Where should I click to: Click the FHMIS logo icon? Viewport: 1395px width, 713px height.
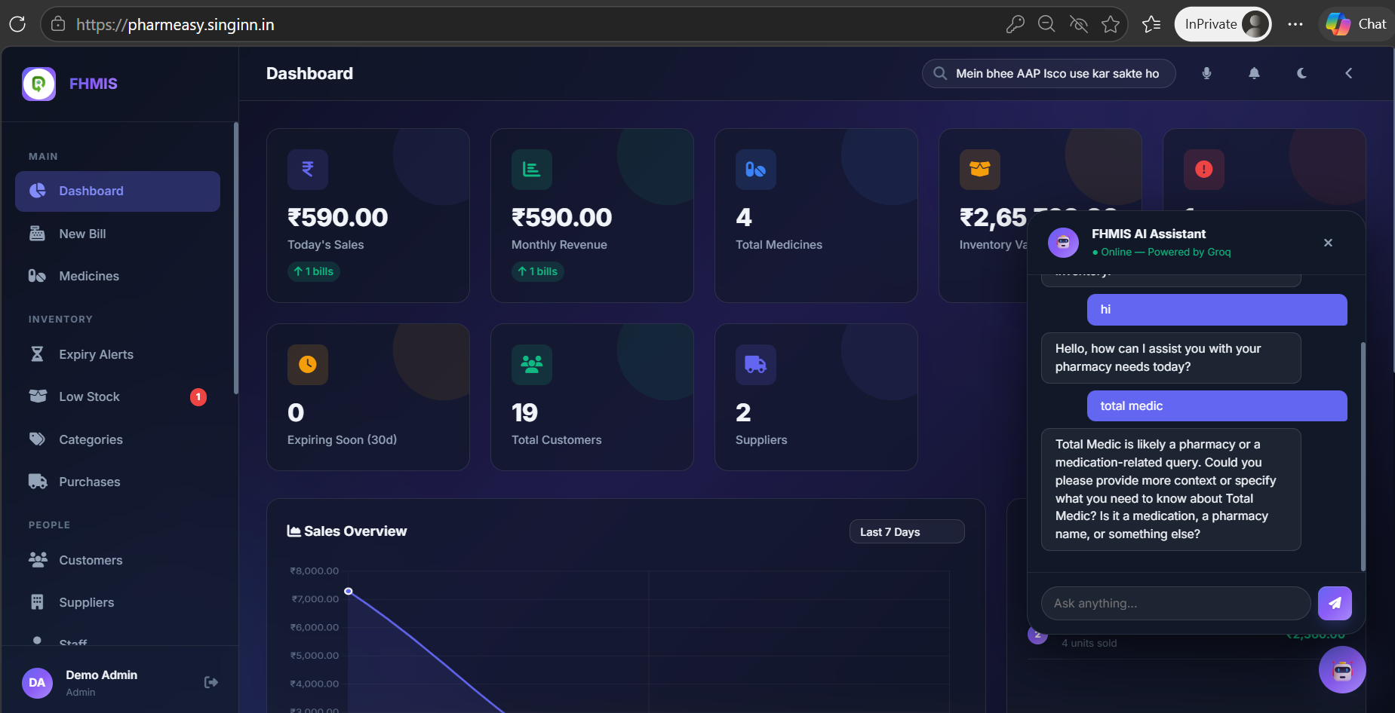pos(39,84)
